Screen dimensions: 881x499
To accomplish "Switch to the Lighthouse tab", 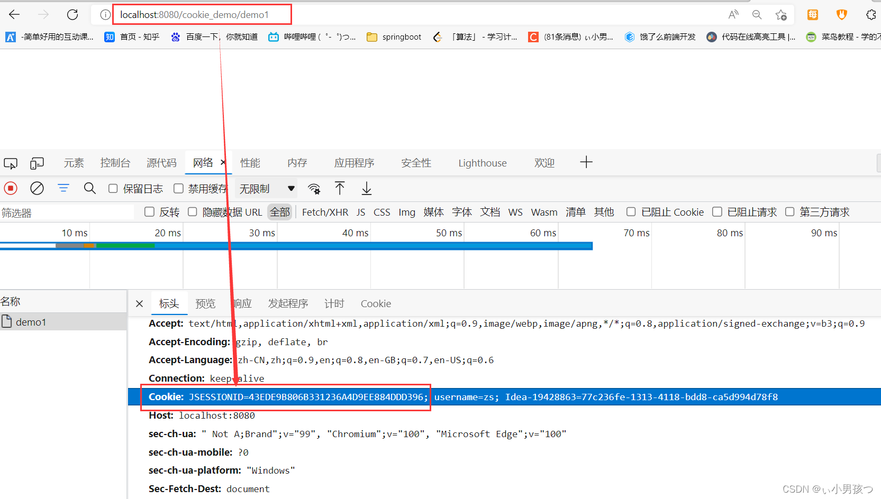I will click(483, 163).
